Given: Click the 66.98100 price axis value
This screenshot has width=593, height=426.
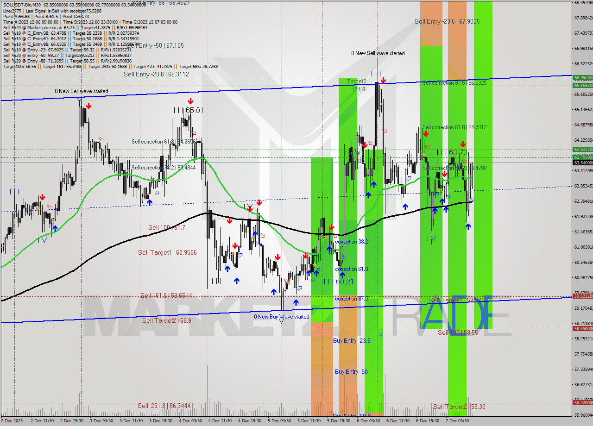Looking at the screenshot, I should coord(583,49).
